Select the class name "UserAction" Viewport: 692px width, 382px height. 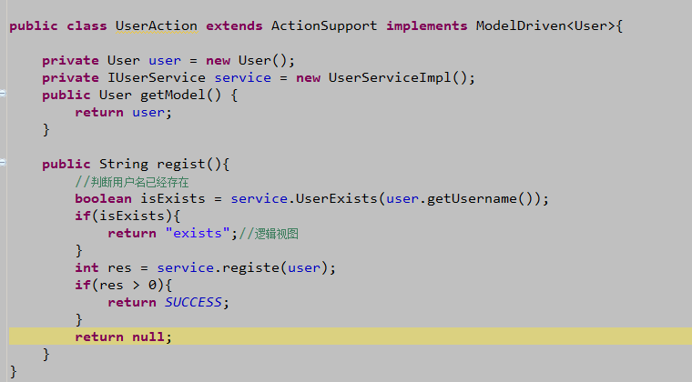pyautogui.click(x=157, y=26)
